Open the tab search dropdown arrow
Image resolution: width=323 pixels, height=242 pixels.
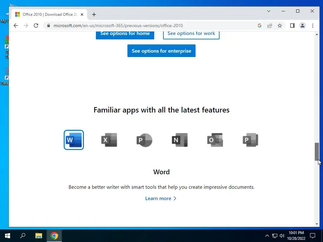(269, 11)
